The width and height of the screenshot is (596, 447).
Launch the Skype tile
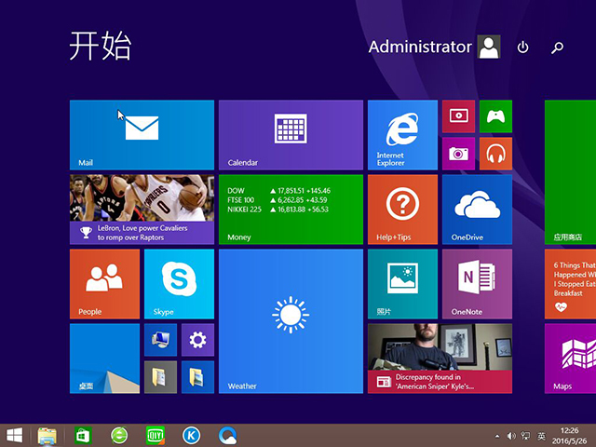[x=179, y=284]
